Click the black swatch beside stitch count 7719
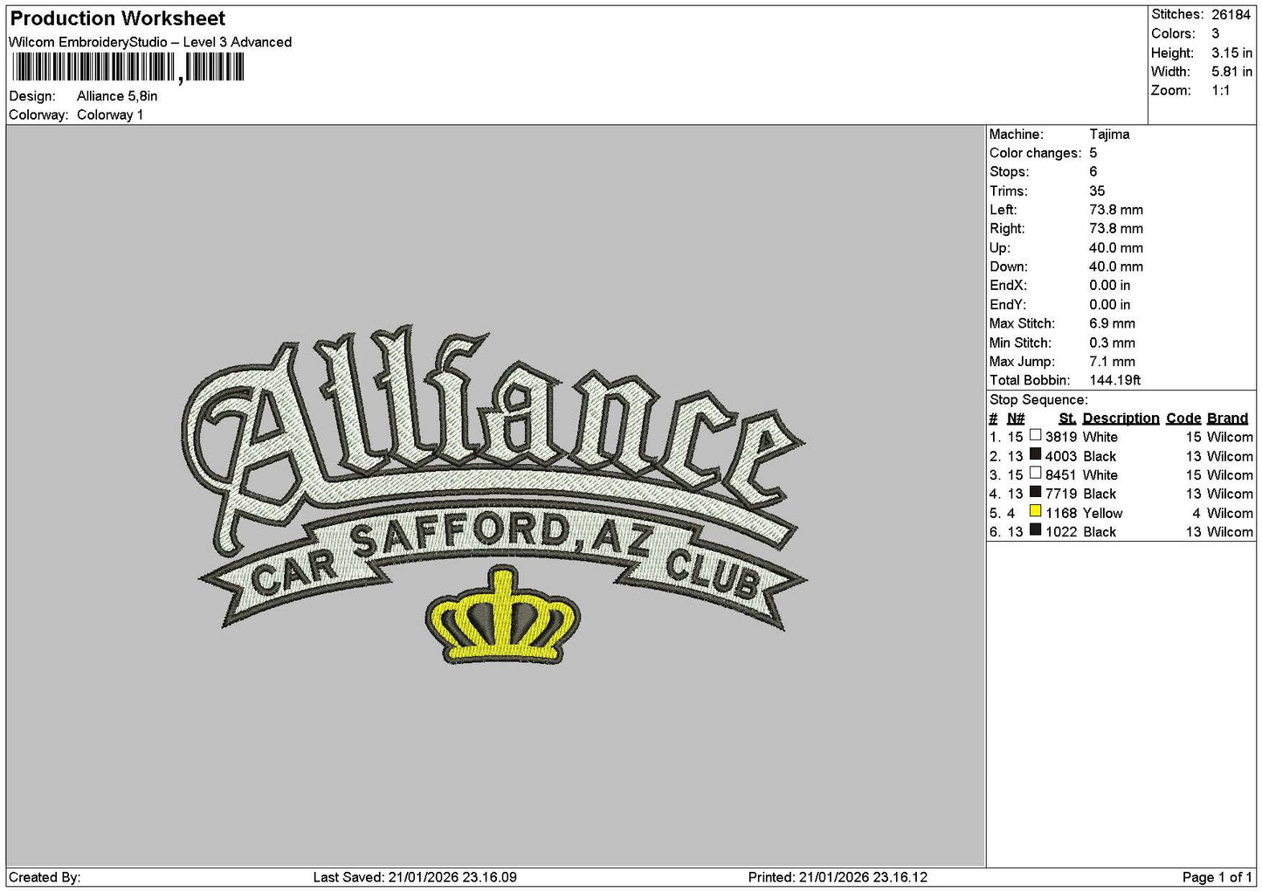Image resolution: width=1262 pixels, height=892 pixels. click(x=1035, y=492)
